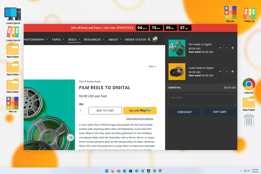
Task: Open the volume control in system tray
Action: pyautogui.click(x=248, y=171)
